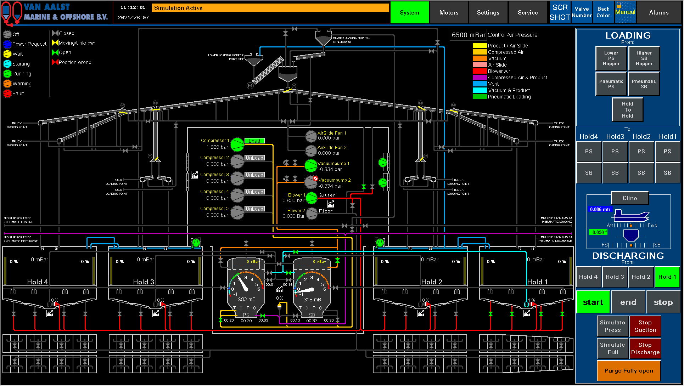The height and width of the screenshot is (386, 684).
Task: Click the Purge Fully open button
Action: click(x=628, y=371)
